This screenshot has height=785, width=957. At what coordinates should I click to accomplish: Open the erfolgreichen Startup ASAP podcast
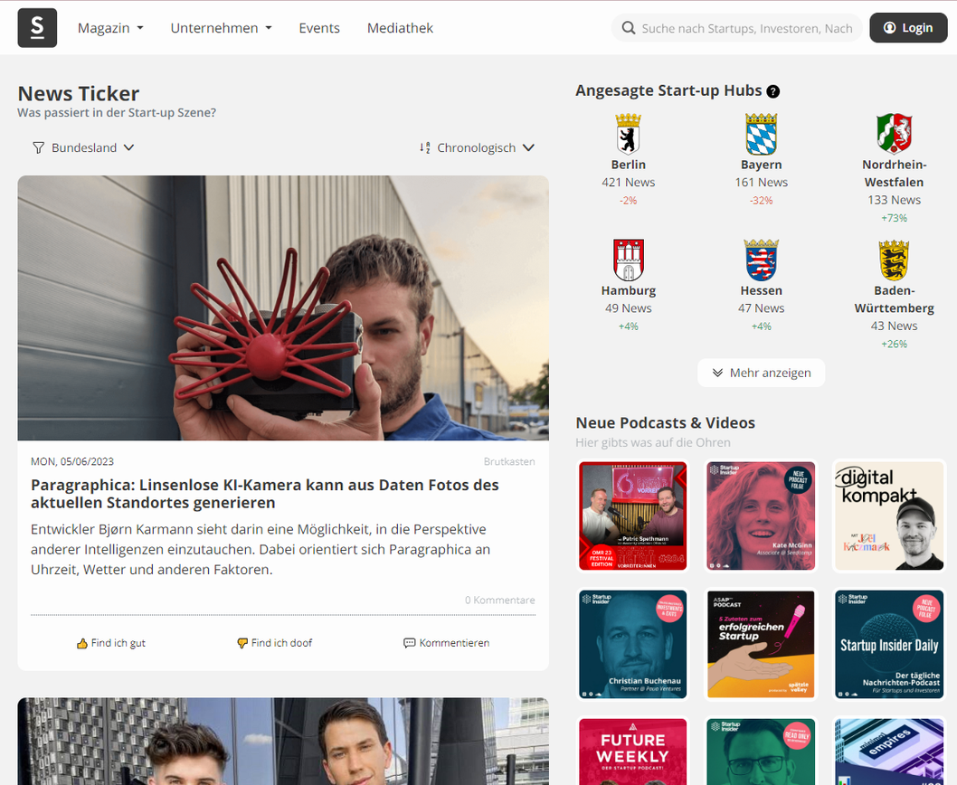761,645
